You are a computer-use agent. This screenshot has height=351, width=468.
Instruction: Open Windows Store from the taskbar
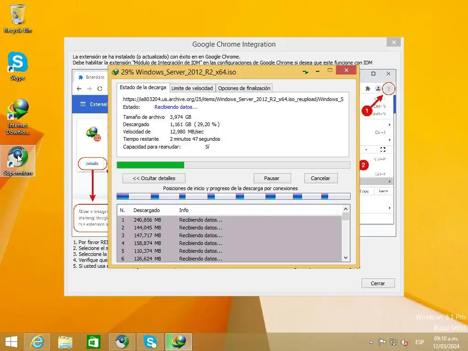pyautogui.click(x=93, y=342)
